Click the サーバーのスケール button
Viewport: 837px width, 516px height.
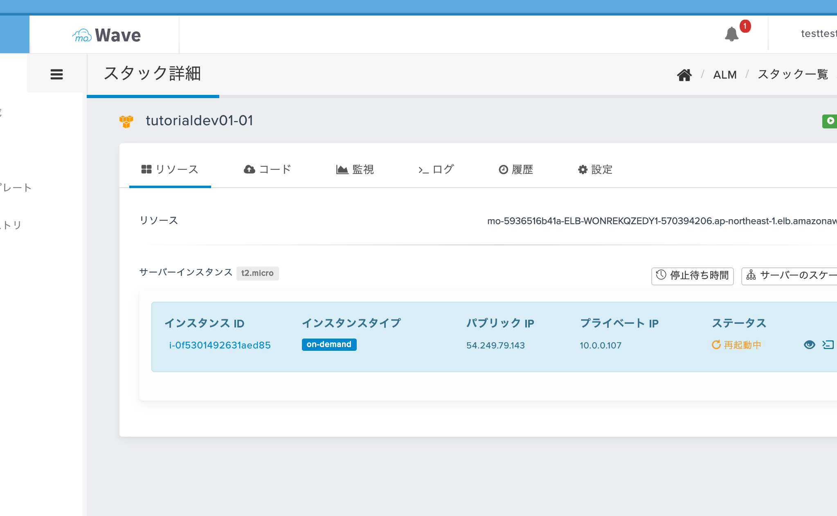tap(790, 276)
